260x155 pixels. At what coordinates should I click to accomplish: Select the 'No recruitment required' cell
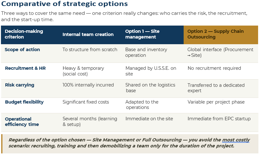214,68
